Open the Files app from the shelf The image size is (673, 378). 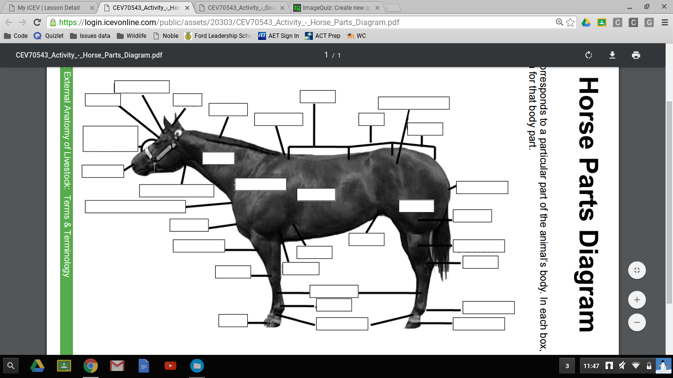click(x=197, y=366)
